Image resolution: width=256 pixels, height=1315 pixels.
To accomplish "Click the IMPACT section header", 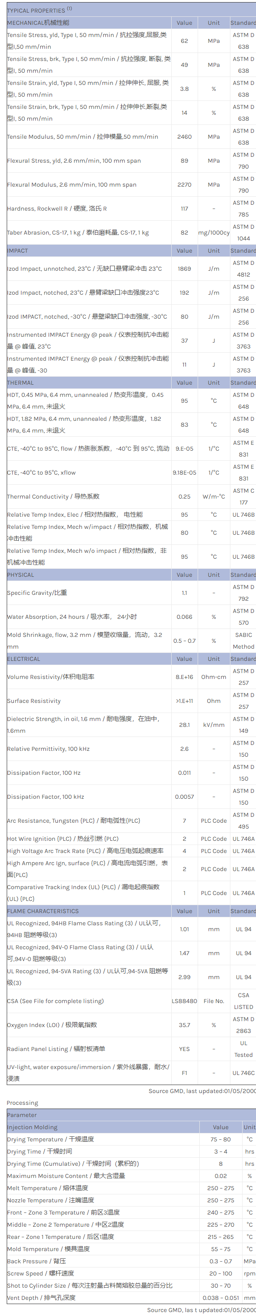I will pos(18,251).
